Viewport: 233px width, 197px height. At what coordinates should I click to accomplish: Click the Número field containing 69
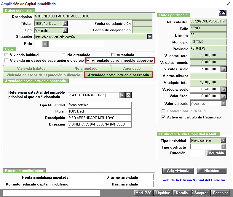pos(208,35)
